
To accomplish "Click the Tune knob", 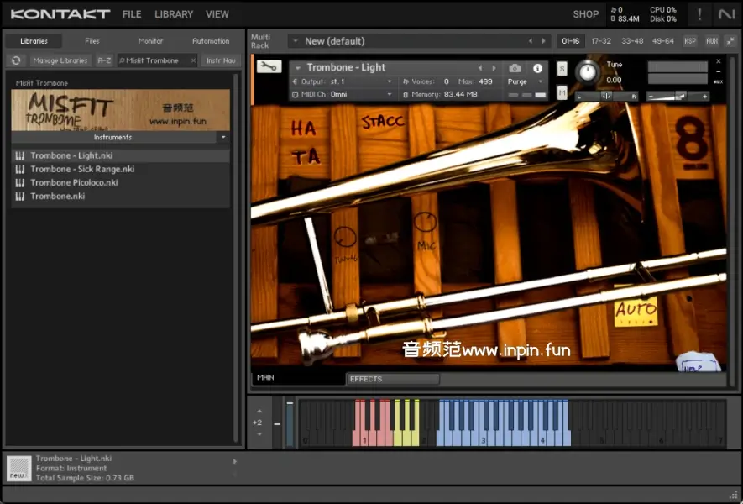I will [587, 72].
